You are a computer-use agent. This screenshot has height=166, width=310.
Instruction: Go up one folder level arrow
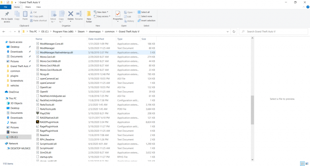click(19, 32)
